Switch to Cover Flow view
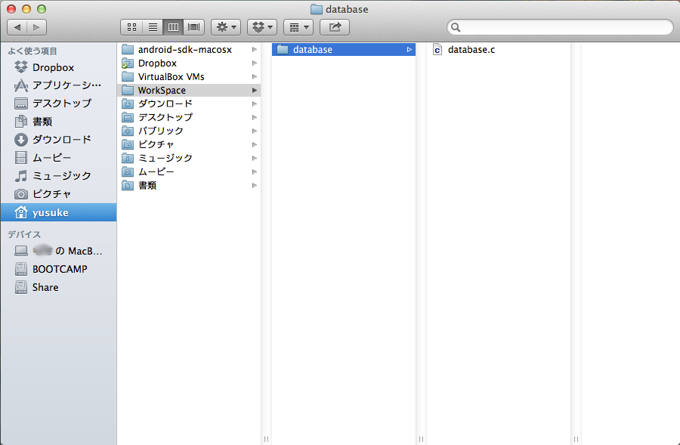 point(194,27)
